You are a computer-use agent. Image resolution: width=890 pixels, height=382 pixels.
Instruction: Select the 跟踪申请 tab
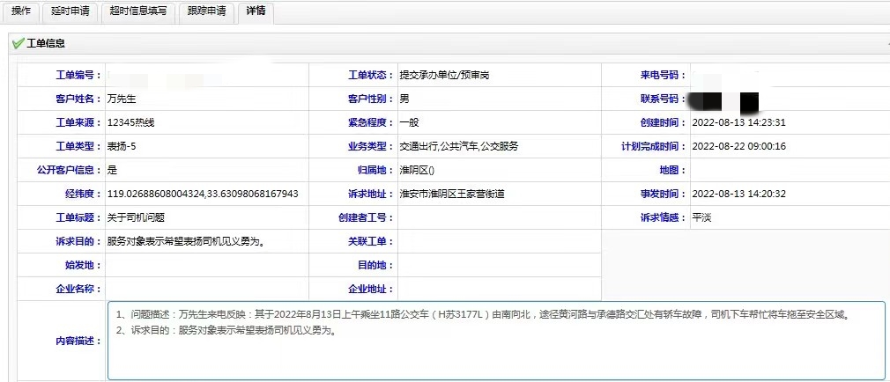click(x=206, y=11)
